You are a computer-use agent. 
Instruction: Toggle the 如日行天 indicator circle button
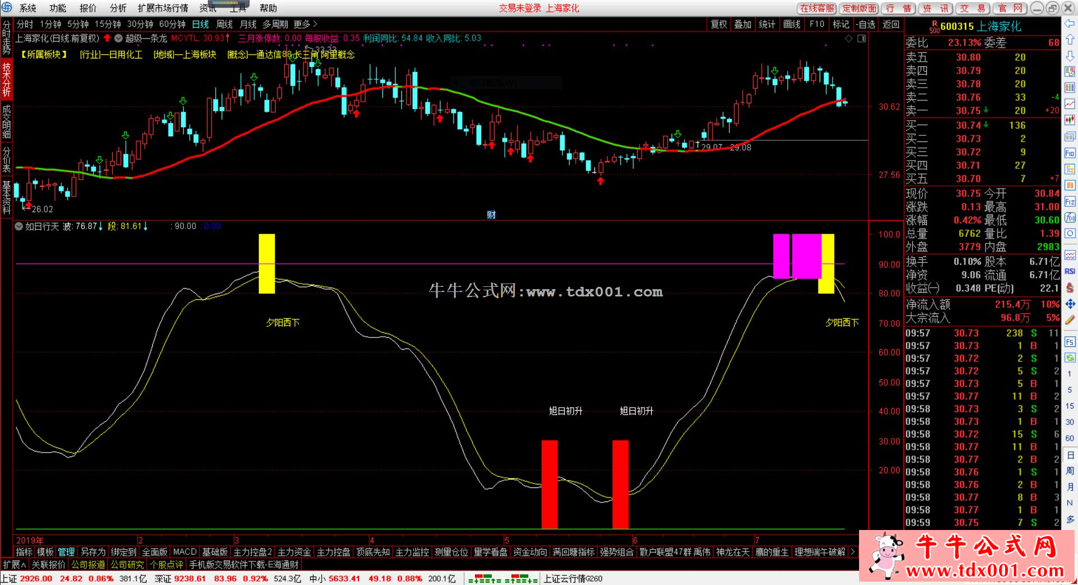tap(19, 226)
